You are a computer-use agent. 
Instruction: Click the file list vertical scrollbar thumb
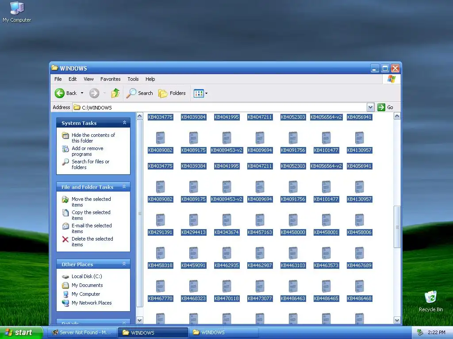point(397,227)
